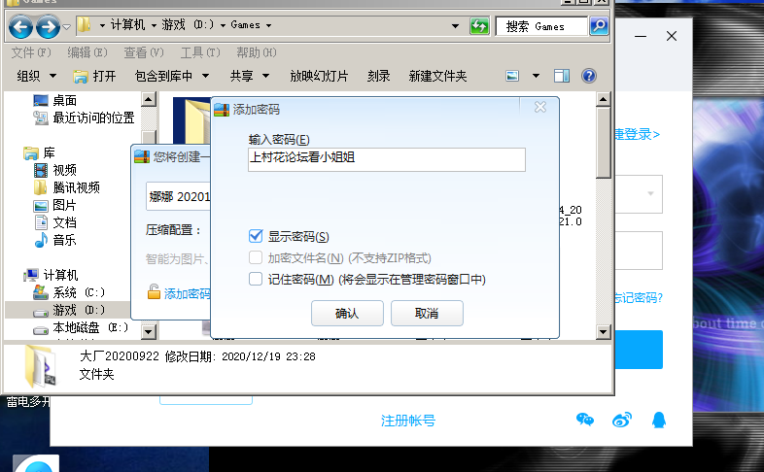Click the Weibo login icon
This screenshot has height=472, width=764.
click(x=622, y=420)
